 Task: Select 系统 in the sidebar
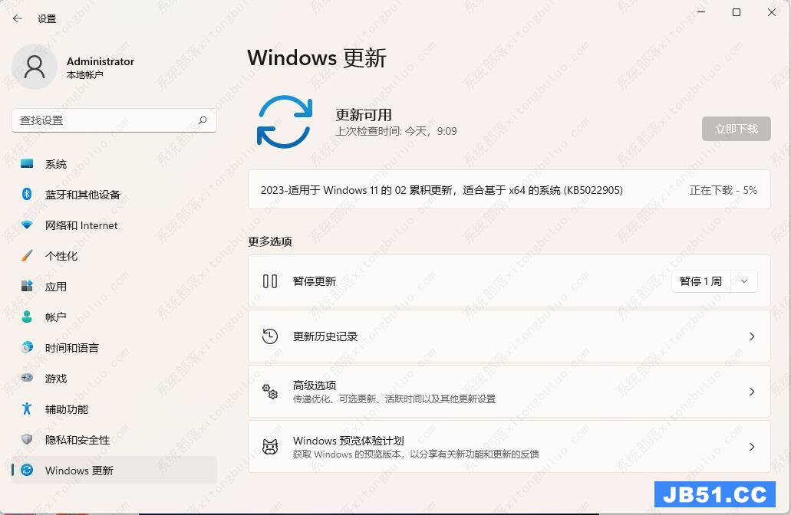pyautogui.click(x=56, y=164)
